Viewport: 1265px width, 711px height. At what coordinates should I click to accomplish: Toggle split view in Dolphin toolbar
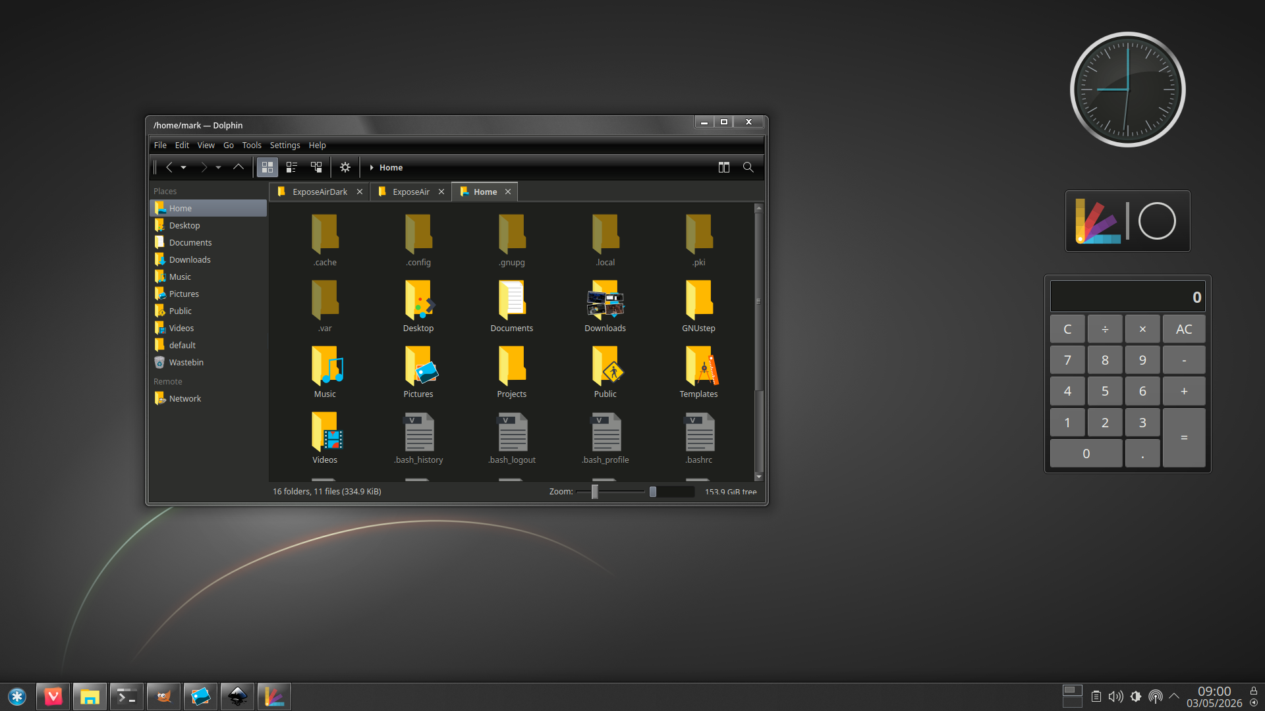[724, 167]
